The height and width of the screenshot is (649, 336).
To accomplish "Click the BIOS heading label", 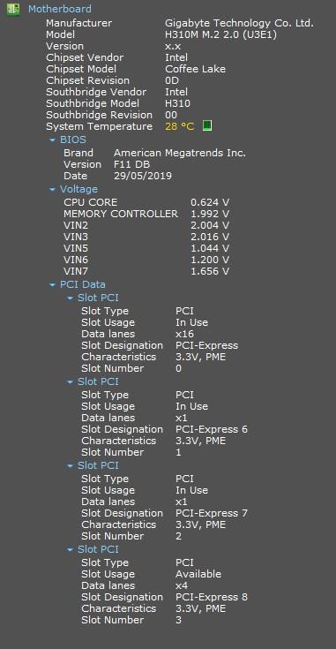I will 72,140.
